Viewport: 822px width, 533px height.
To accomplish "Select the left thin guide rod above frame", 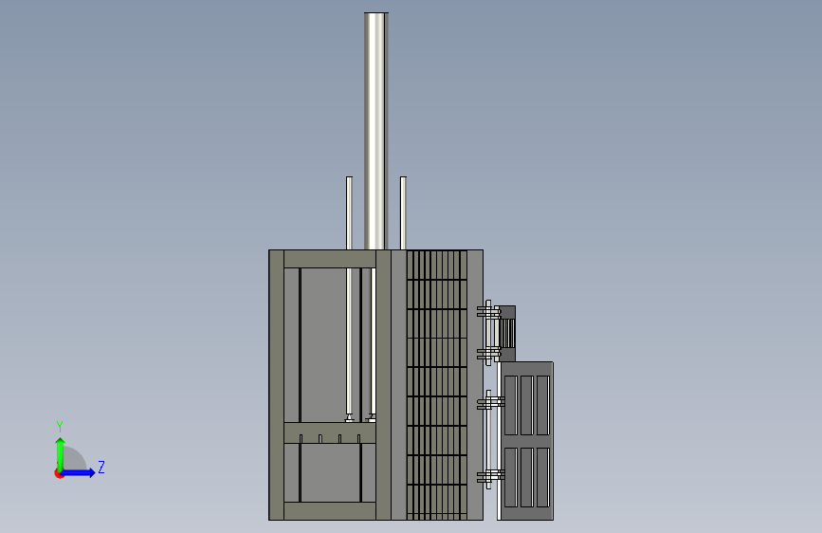I will click(x=349, y=213).
